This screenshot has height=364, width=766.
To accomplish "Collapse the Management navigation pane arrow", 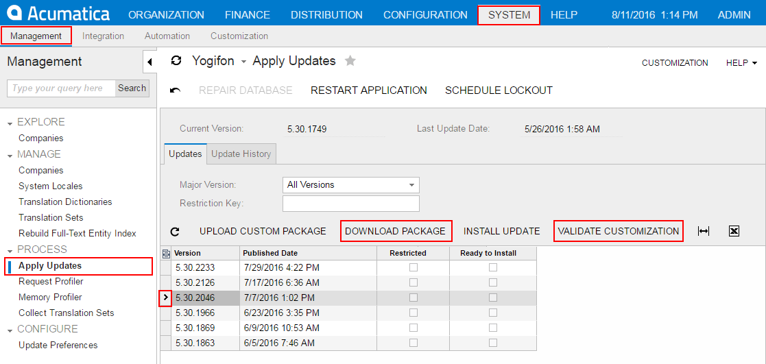I will click(150, 62).
